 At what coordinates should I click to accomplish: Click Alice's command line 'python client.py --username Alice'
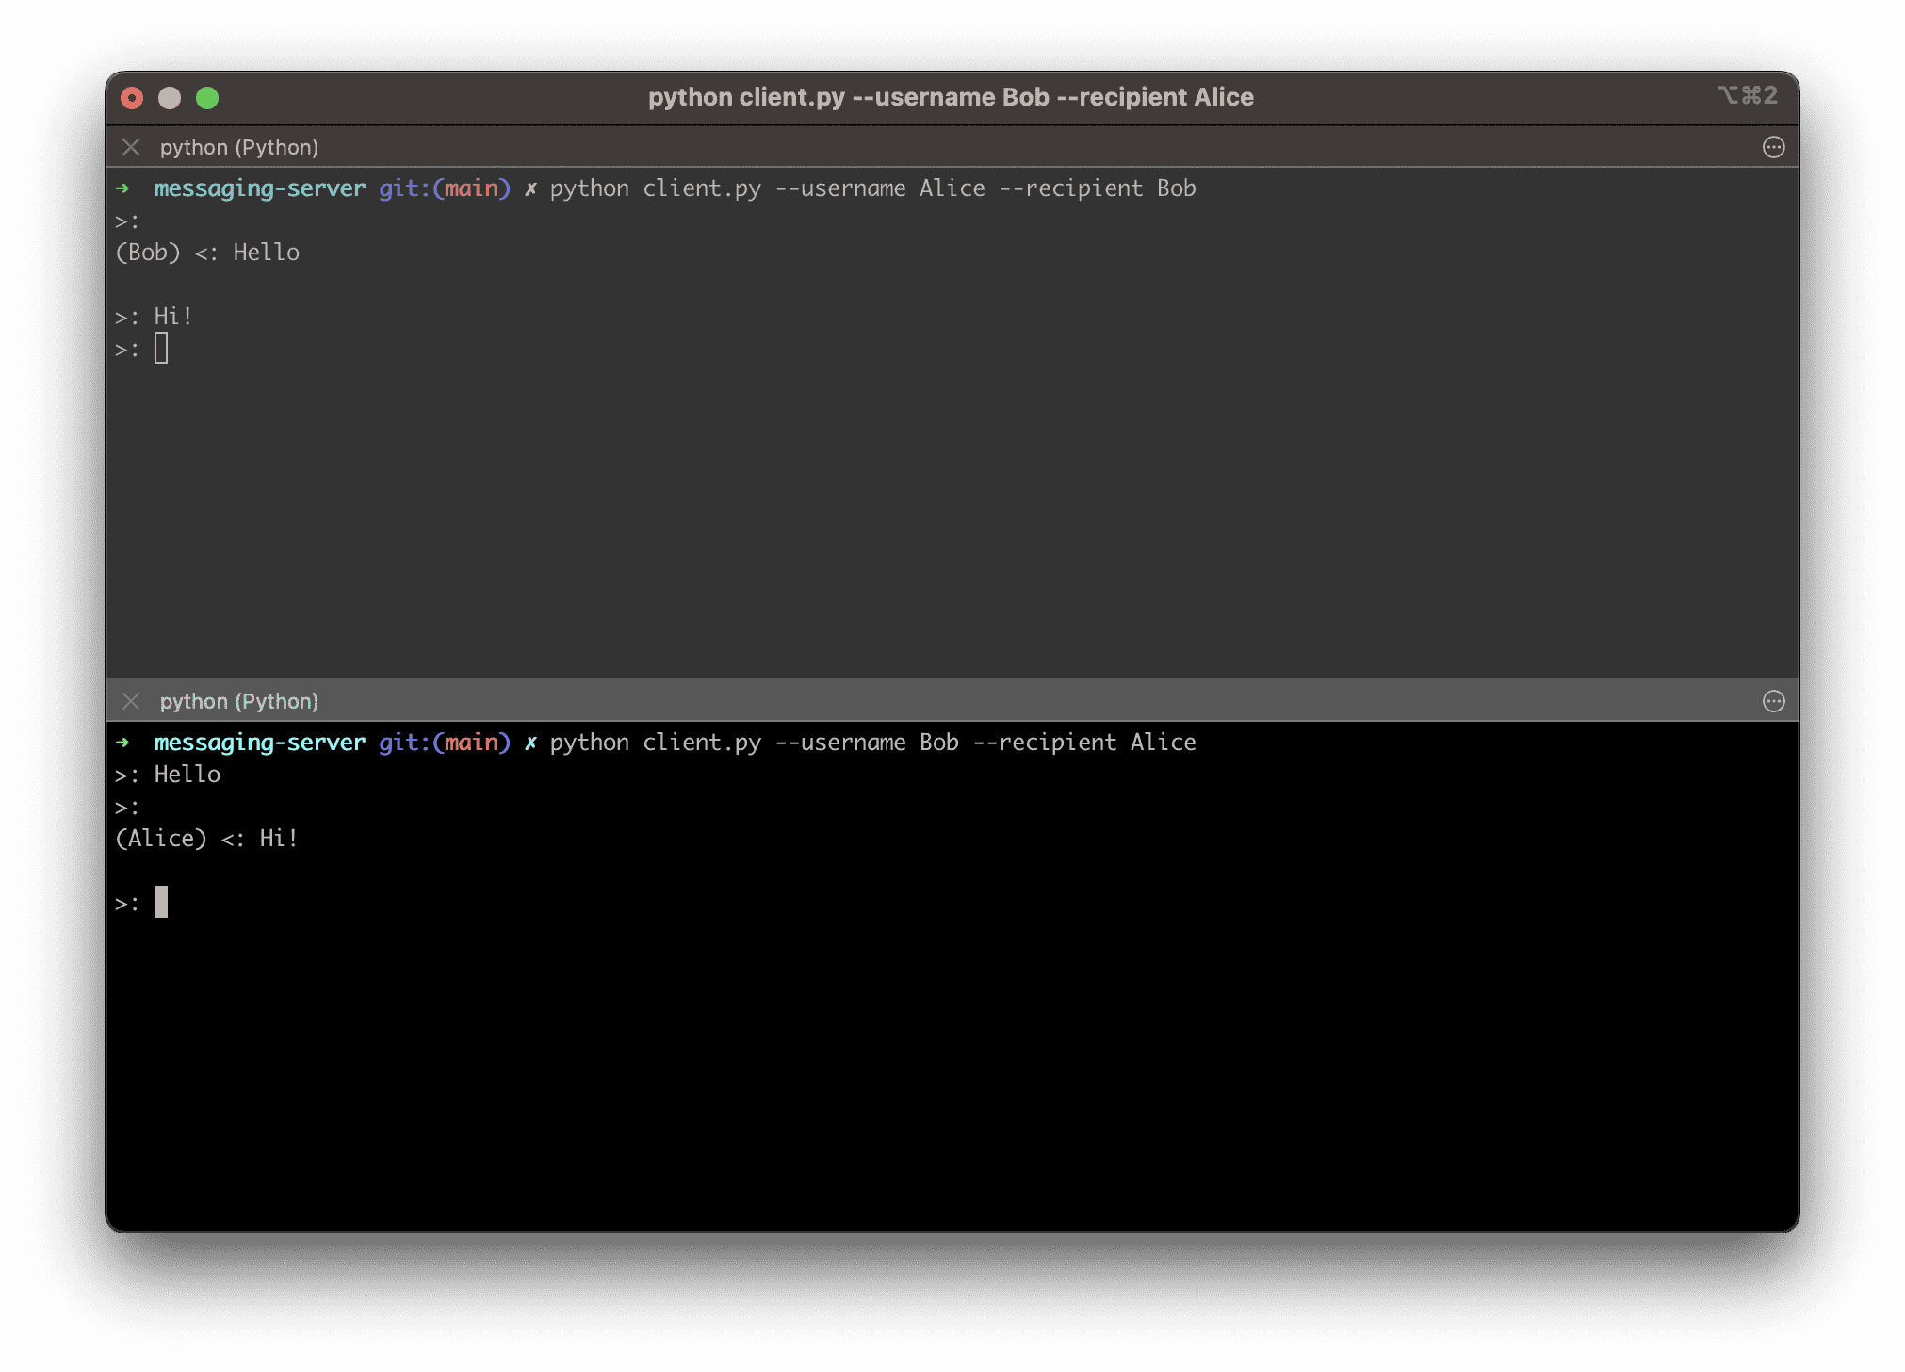click(871, 188)
